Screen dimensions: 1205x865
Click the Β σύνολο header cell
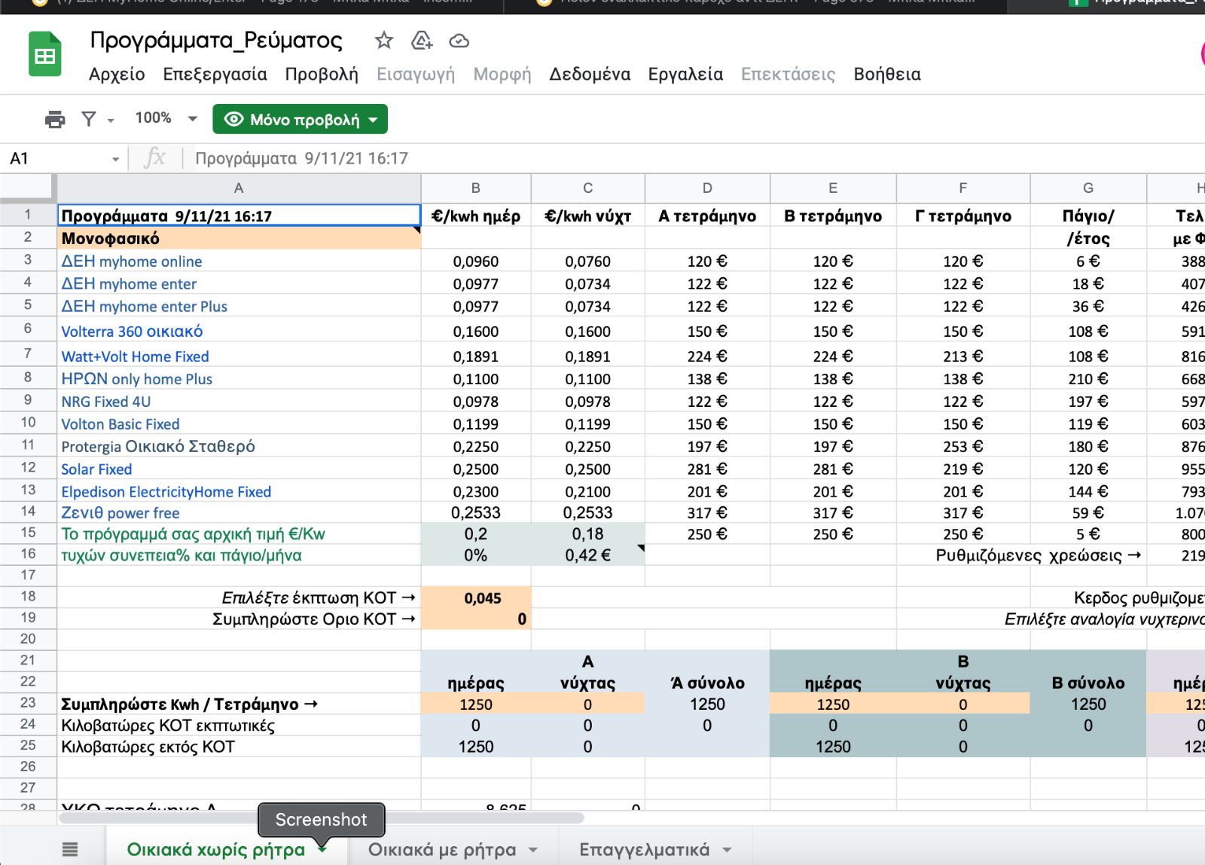tap(1088, 683)
